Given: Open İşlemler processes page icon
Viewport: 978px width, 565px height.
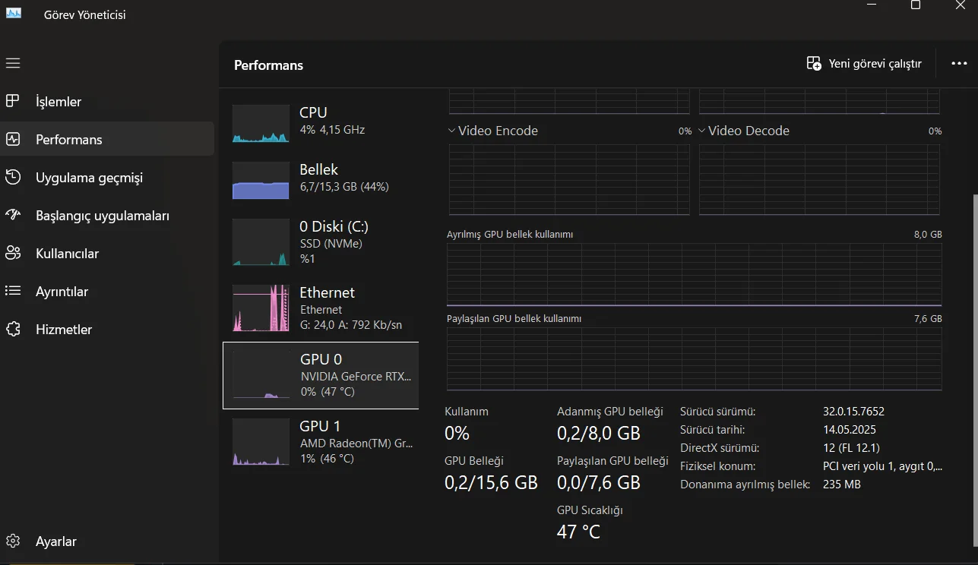Looking at the screenshot, I should tap(13, 101).
